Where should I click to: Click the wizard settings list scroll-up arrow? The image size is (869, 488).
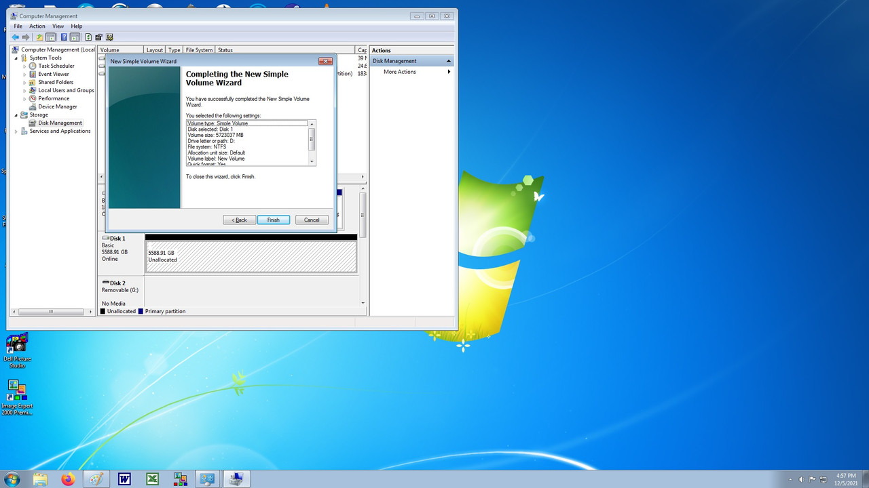coord(312,123)
